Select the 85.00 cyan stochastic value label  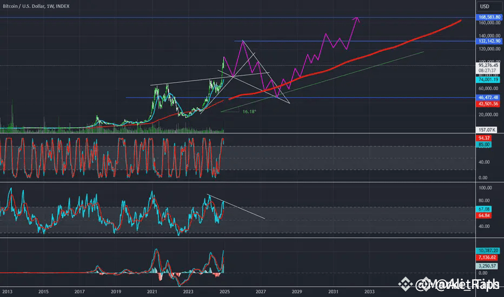[484, 145]
